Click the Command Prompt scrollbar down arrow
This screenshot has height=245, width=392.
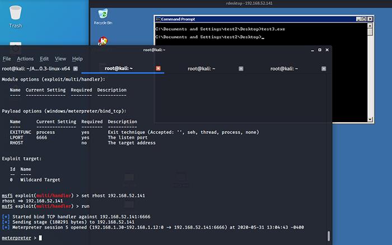point(370,119)
